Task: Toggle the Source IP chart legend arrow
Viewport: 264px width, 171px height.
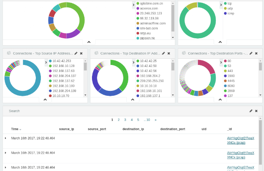Action: [x=46, y=62]
